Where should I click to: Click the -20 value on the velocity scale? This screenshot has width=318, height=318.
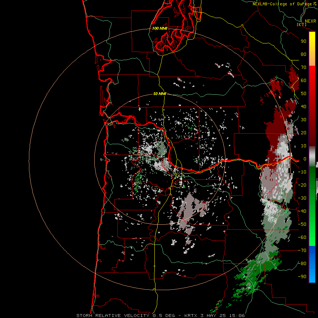302,185
